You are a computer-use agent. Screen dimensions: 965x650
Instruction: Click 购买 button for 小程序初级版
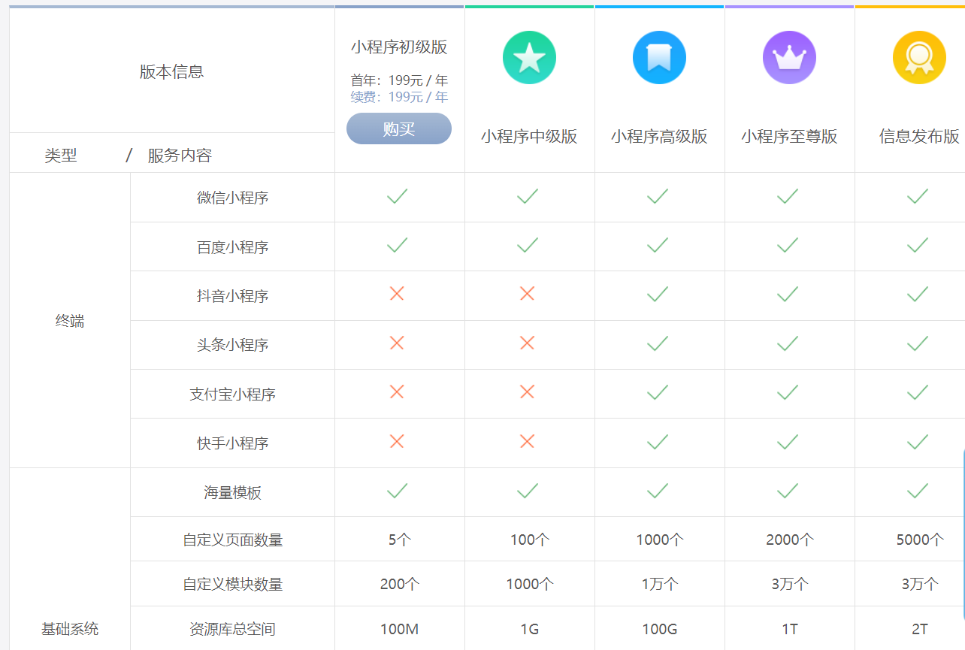click(x=399, y=128)
